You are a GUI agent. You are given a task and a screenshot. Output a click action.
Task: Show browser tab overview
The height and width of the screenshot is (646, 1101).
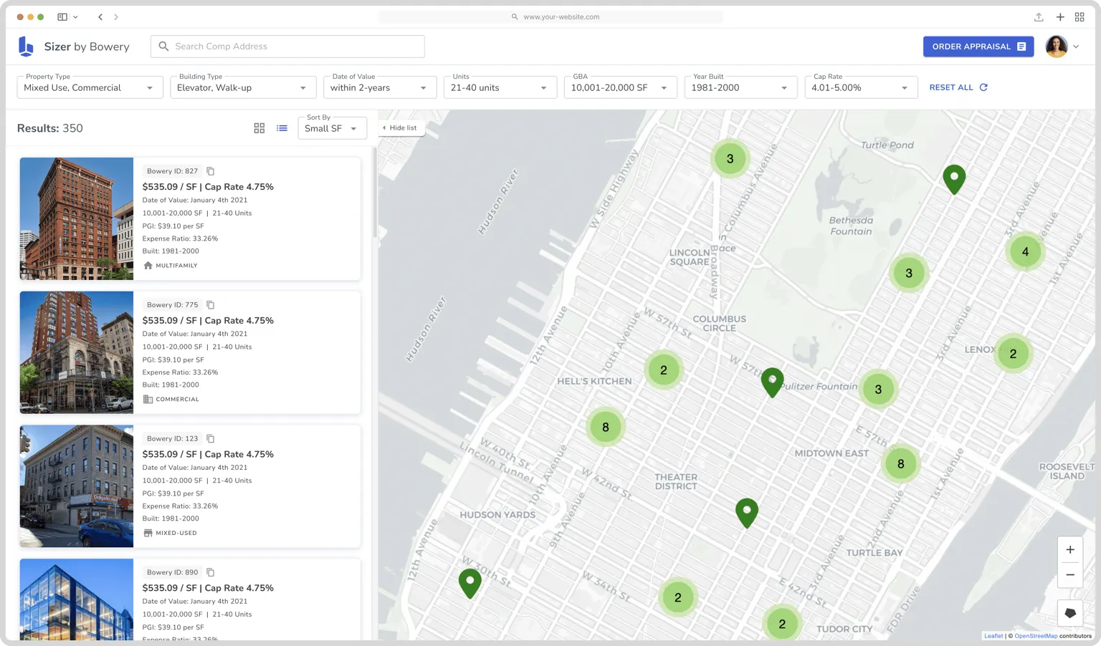(x=1079, y=16)
